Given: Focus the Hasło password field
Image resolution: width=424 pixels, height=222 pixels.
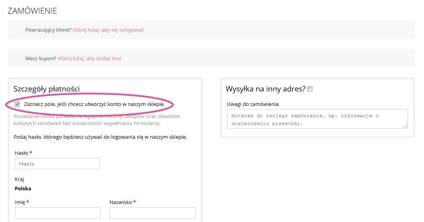Looking at the screenshot, I should tap(57, 164).
